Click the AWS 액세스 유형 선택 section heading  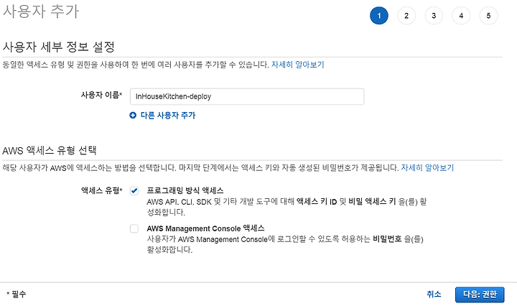click(x=50, y=150)
